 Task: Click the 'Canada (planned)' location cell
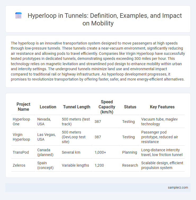click(x=48, y=152)
